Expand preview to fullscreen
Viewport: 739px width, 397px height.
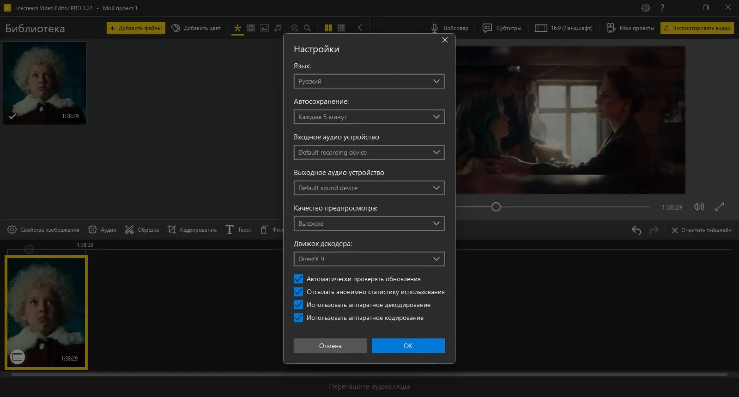click(719, 207)
